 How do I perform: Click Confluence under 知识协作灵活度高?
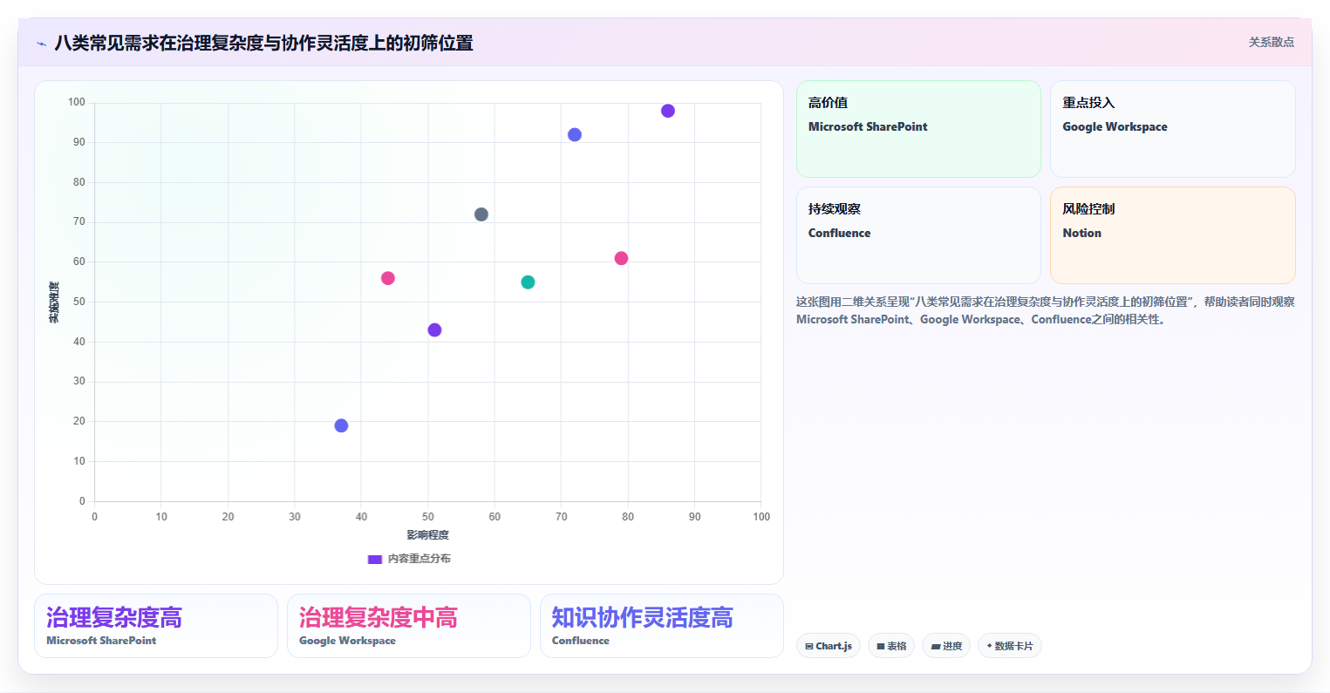tap(581, 641)
